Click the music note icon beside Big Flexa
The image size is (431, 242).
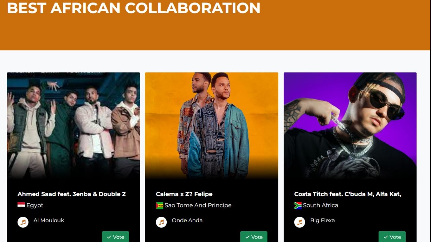coord(300,222)
